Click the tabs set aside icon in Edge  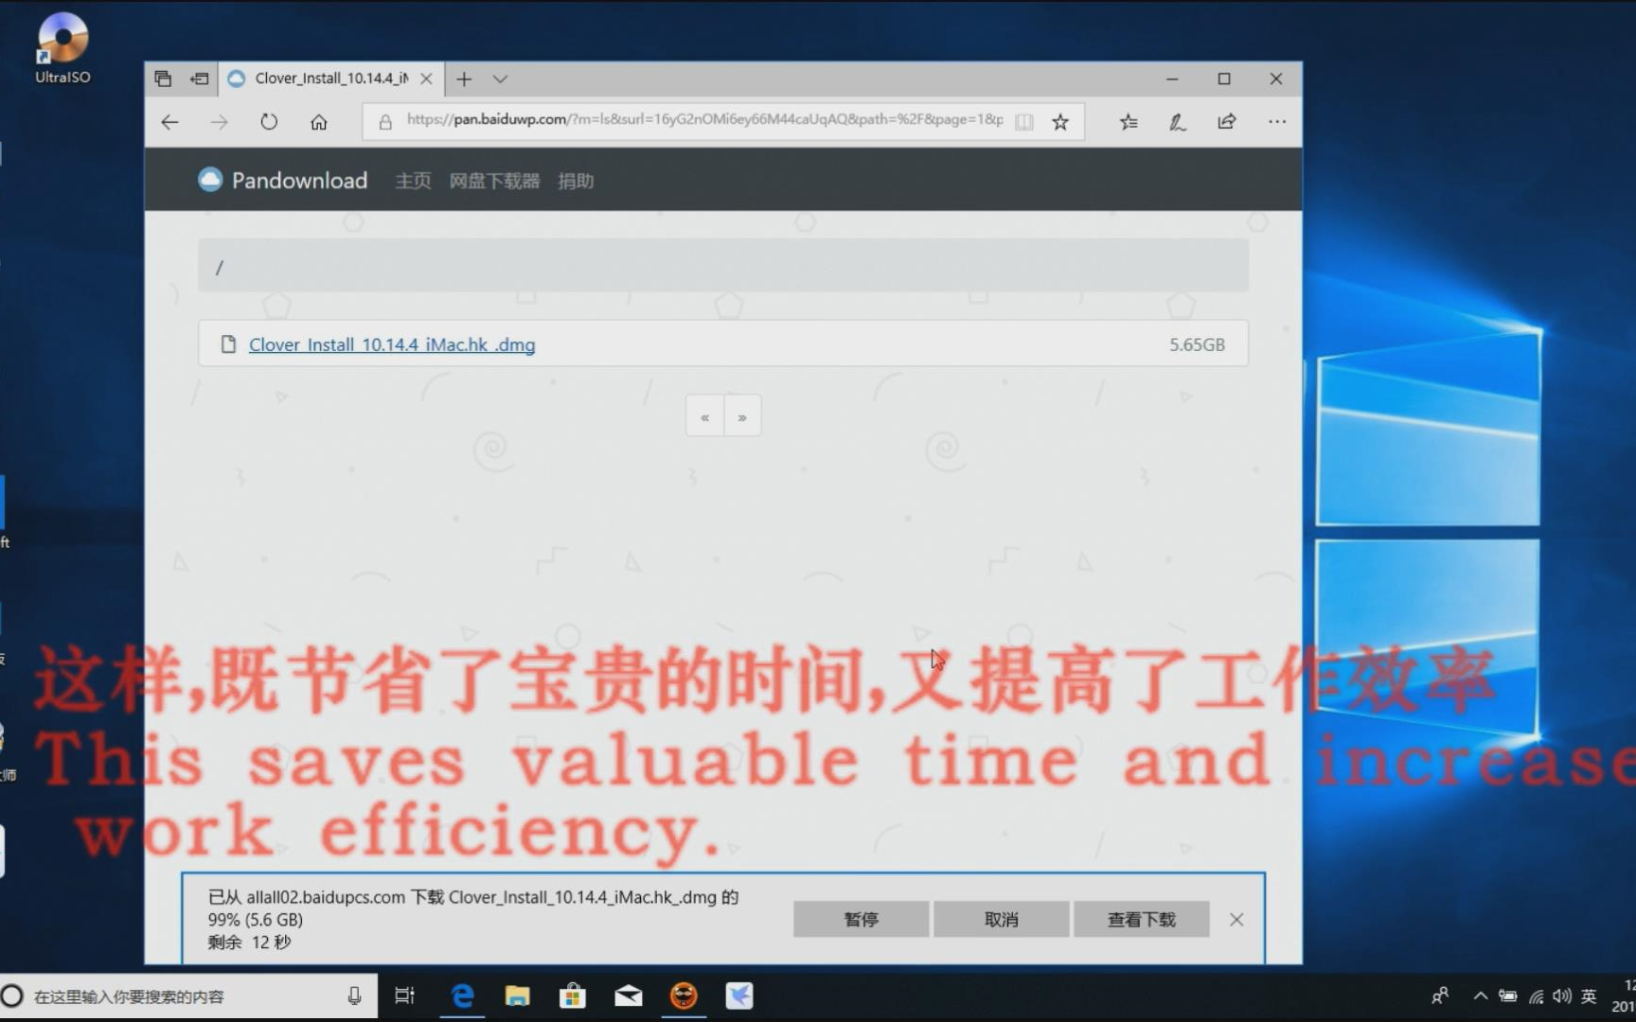(x=163, y=79)
